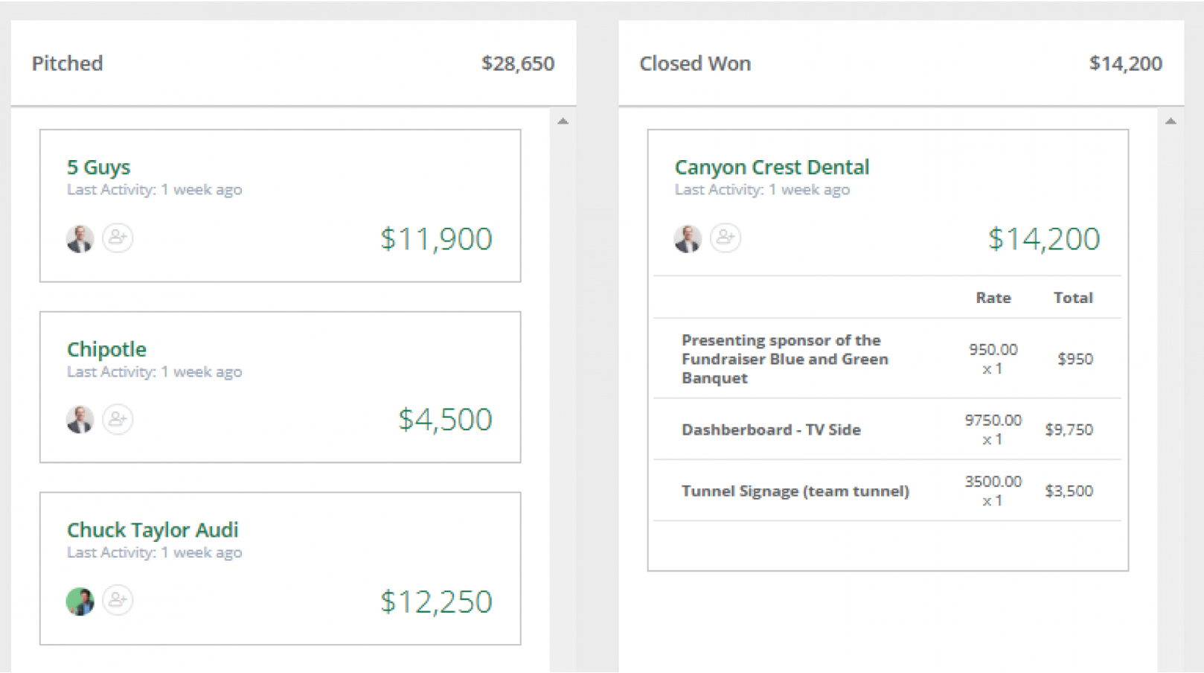This screenshot has height=673, width=1204.
Task: Open the Canyon Crest Dental deal
Action: (772, 167)
